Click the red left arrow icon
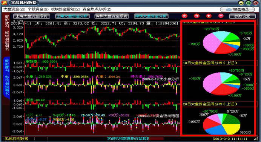Viewport: 261px width, 142px height. pos(184,16)
